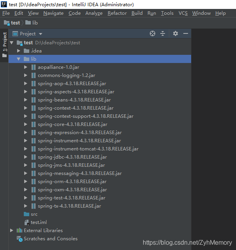
Task: Click the IntelliJ IDEA logo in title bar
Action: pos(4,4)
